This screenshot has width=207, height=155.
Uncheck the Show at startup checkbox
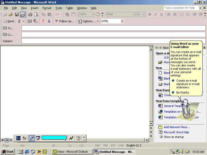click(161, 137)
